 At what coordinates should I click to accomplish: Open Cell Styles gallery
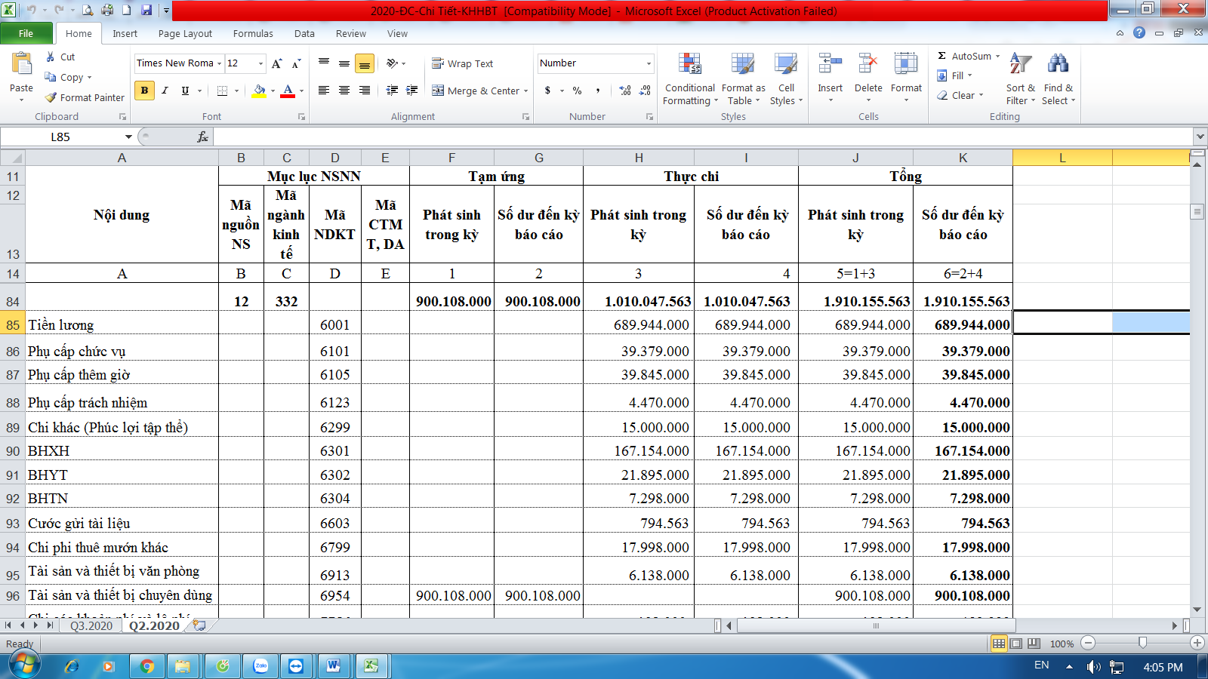coord(786,78)
